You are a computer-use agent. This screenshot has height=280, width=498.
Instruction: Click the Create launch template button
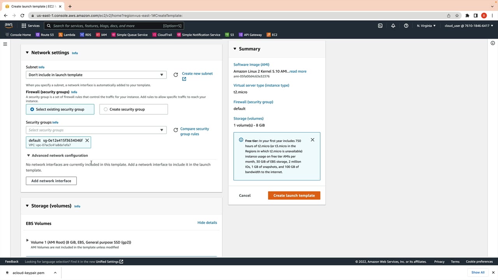coord(294,195)
